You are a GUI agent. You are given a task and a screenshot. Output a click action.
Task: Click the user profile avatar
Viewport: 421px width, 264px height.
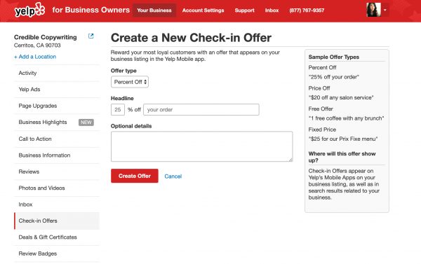tap(374, 10)
